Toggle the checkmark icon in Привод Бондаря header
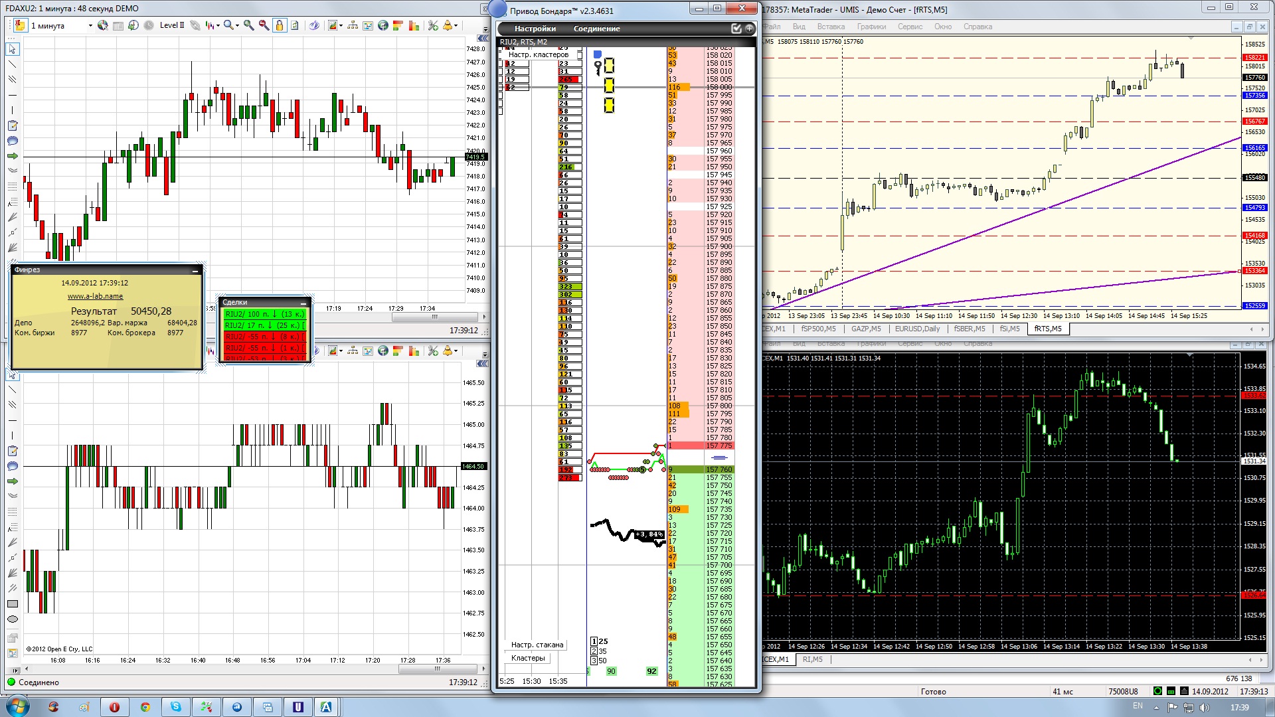1275x717 pixels. pyautogui.click(x=736, y=29)
